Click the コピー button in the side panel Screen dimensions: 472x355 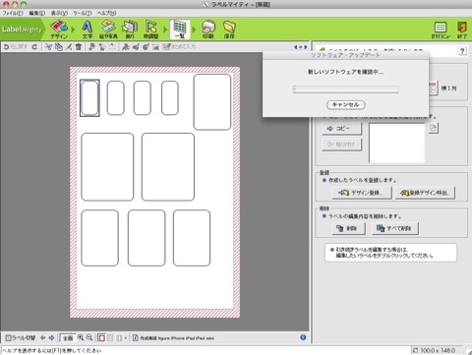click(x=342, y=129)
